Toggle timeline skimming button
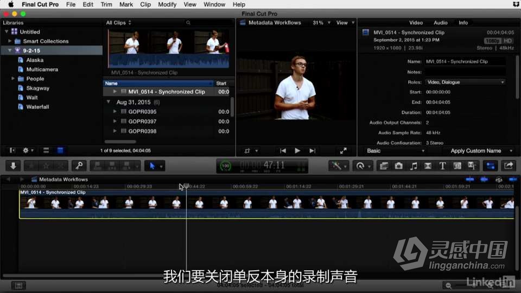 click(x=470, y=180)
